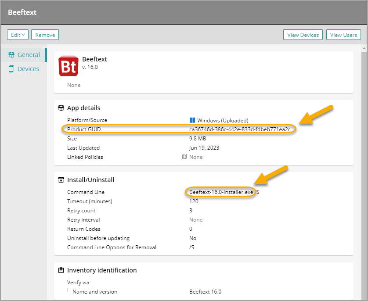Click the Beeftext-16.0-Installer.exe command line value
Image resolution: width=368 pixels, height=301 pixels.
(221, 192)
